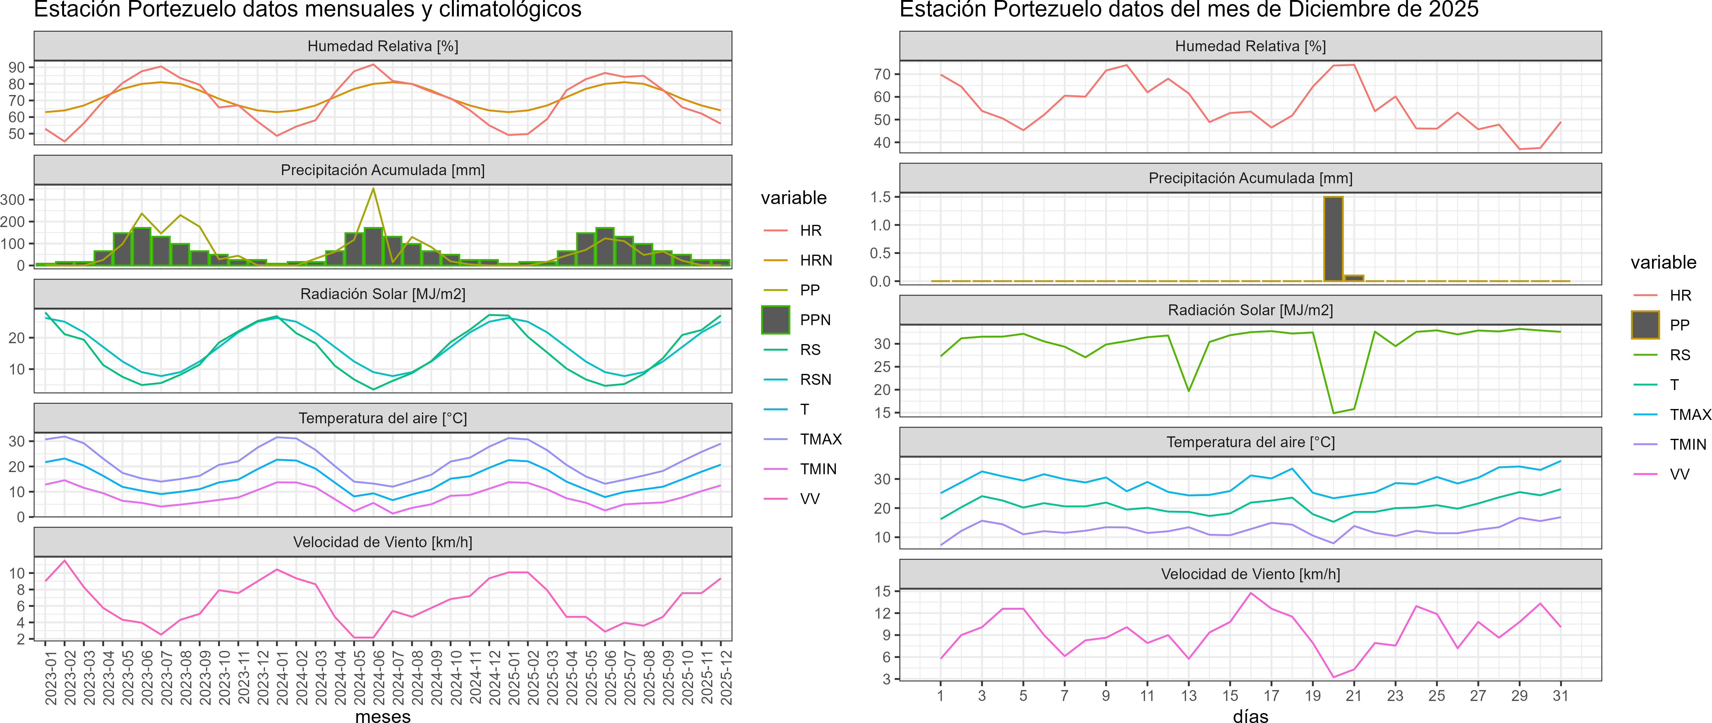The height and width of the screenshot is (723, 1712).
Task: Select right Radiación Solar [MJ/m2] header strip
Action: 1250,310
